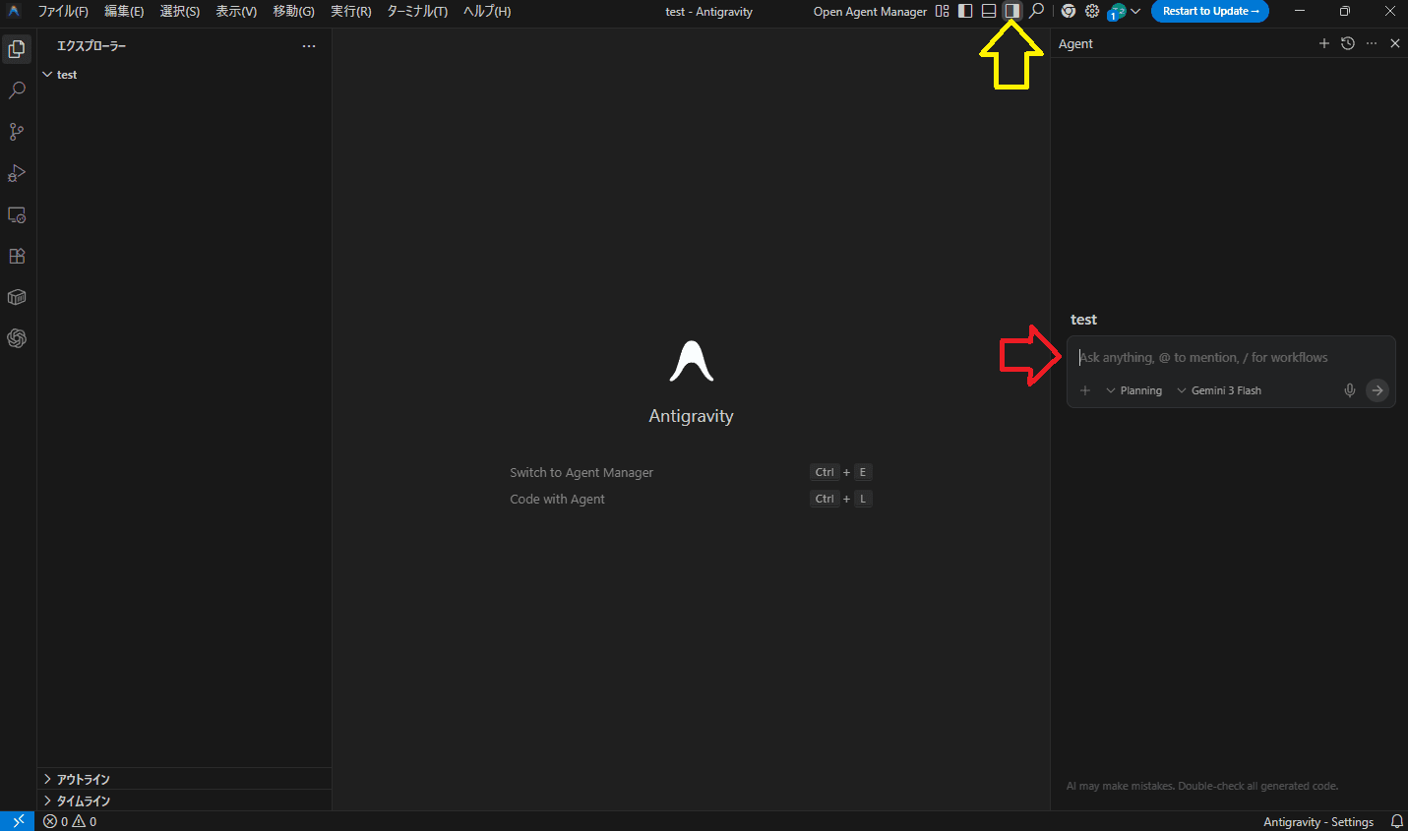Viewport: 1408px width, 831px height.
Task: Toggle the secondary side bar button
Action: point(1011,12)
